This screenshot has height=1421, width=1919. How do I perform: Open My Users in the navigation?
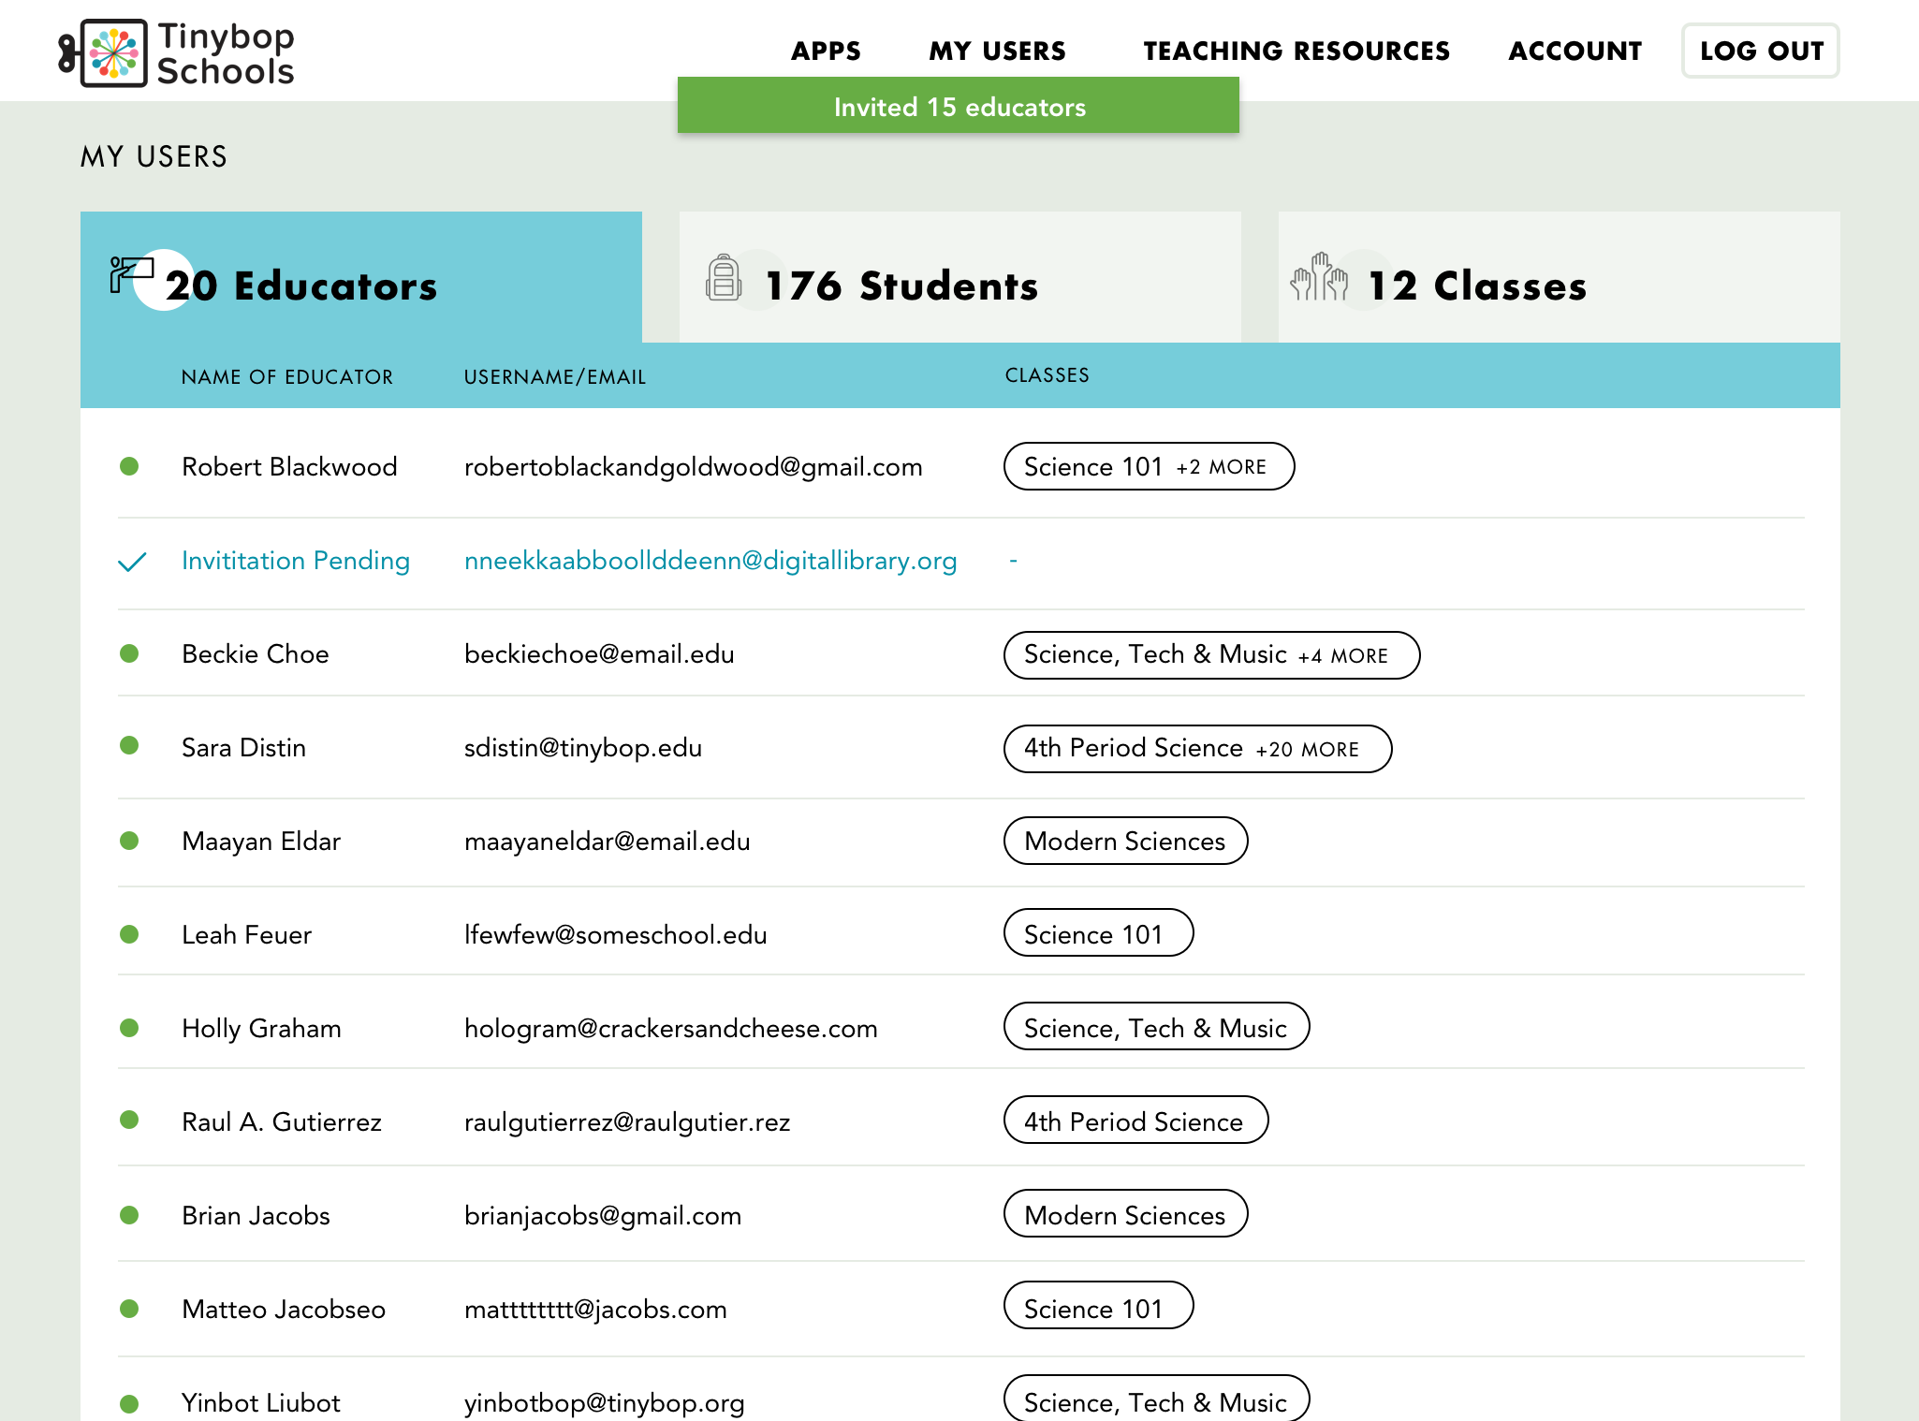pyautogui.click(x=997, y=51)
